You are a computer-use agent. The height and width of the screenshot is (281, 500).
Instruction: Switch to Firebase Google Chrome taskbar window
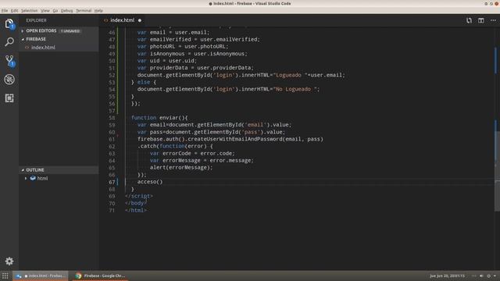[101, 276]
